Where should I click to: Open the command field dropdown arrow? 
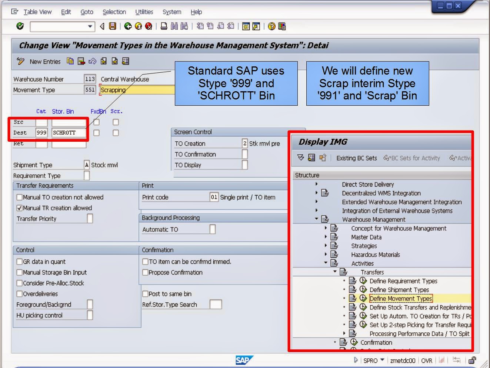90,26
